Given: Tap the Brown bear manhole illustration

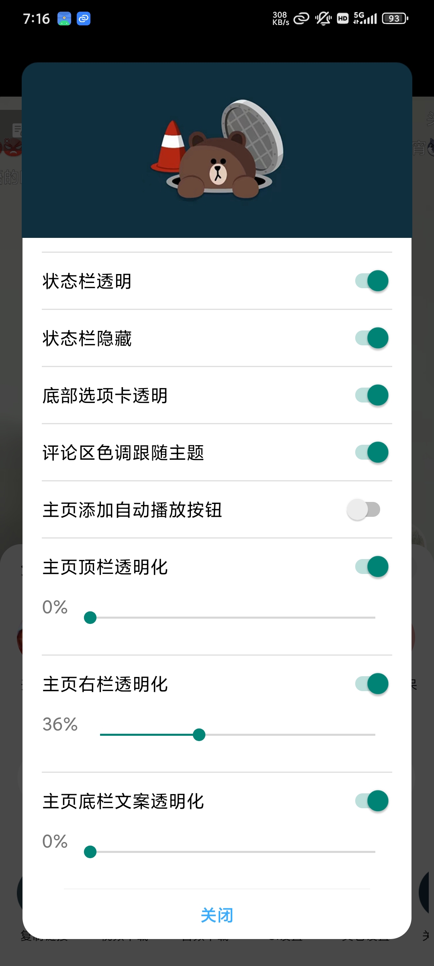Looking at the screenshot, I should click(x=217, y=150).
